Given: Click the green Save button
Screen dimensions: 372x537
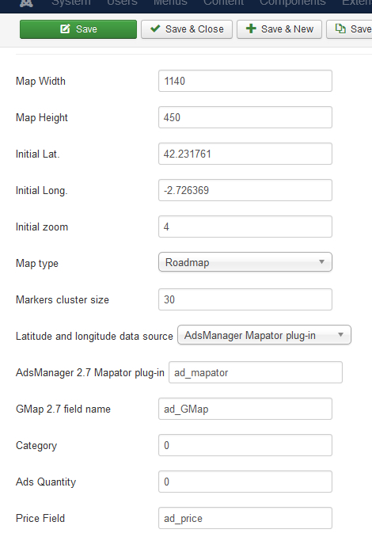Looking at the screenshot, I should pyautogui.click(x=78, y=29).
